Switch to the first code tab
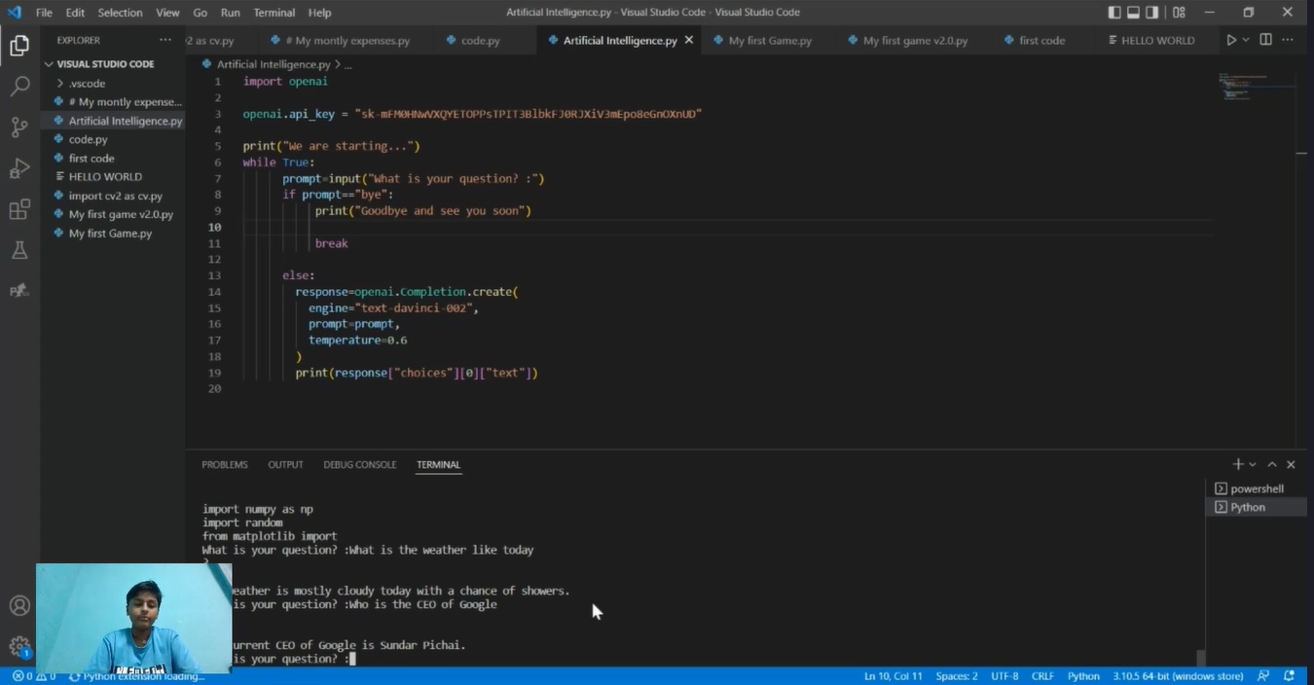The image size is (1314, 685). tap(1041, 41)
